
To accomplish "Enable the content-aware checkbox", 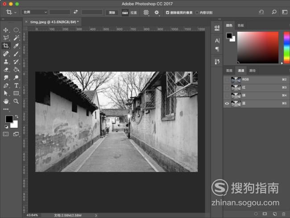I will click(197, 13).
